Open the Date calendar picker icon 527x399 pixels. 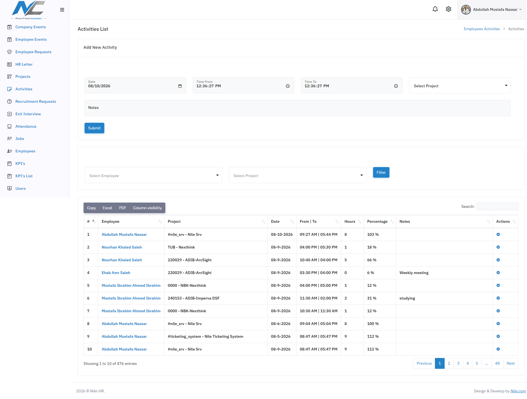[180, 86]
